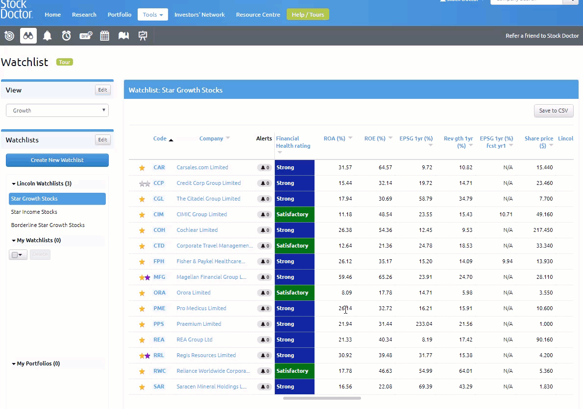Click the stars beside MFG
Image resolution: width=583 pixels, height=409 pixels.
point(145,277)
